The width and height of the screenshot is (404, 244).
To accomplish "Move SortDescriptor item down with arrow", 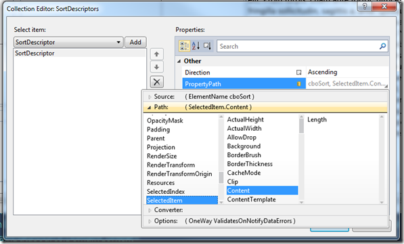I will 156,67.
